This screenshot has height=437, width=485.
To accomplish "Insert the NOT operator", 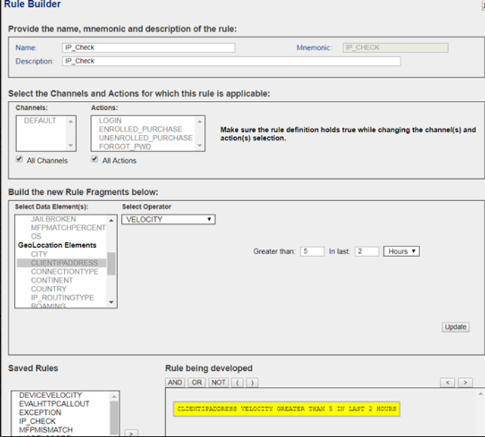I will tap(218, 383).
